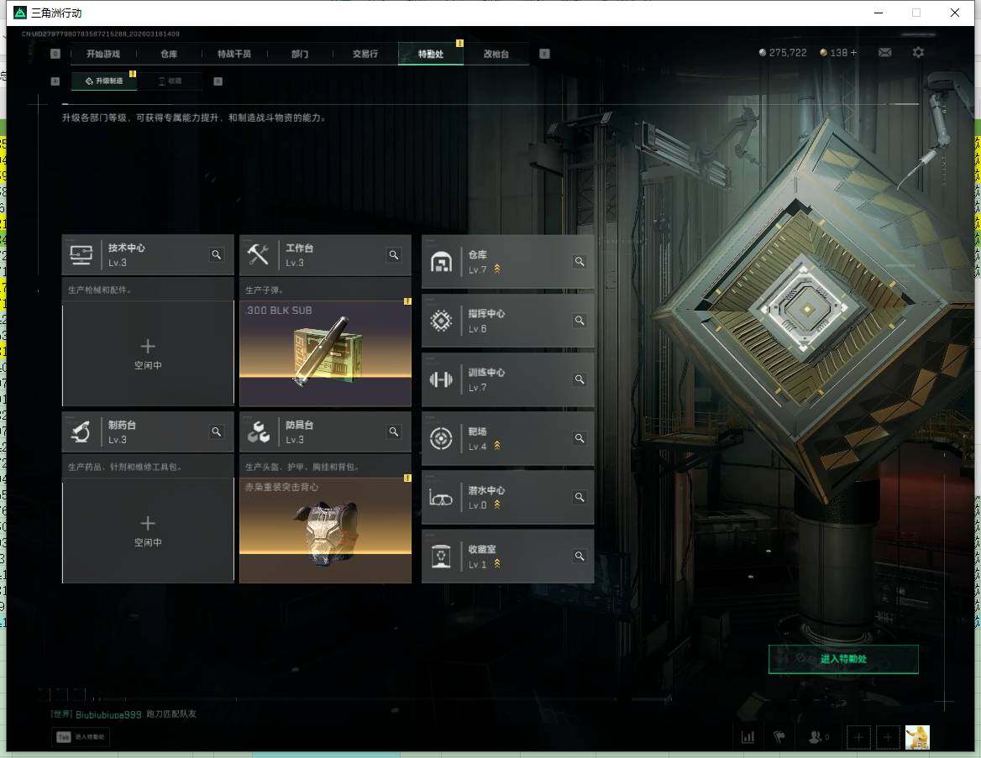Click the E key prompt right of 改枪台
Image resolution: width=981 pixels, height=758 pixels.
tap(544, 54)
